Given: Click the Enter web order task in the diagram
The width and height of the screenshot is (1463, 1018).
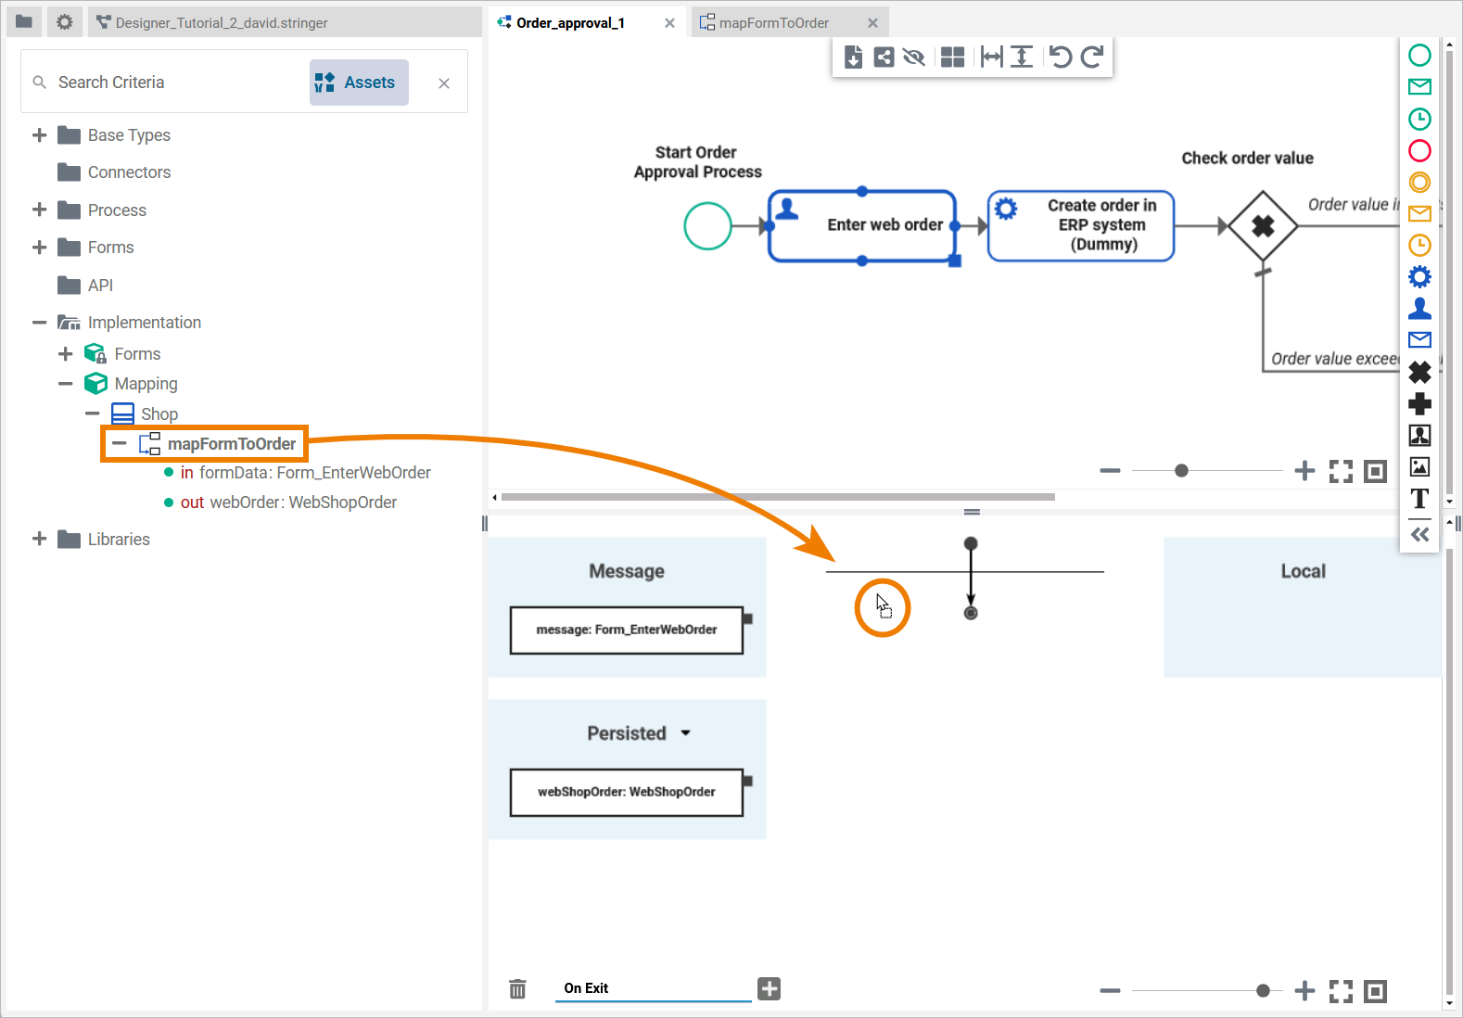Looking at the screenshot, I should pyautogui.click(x=862, y=225).
